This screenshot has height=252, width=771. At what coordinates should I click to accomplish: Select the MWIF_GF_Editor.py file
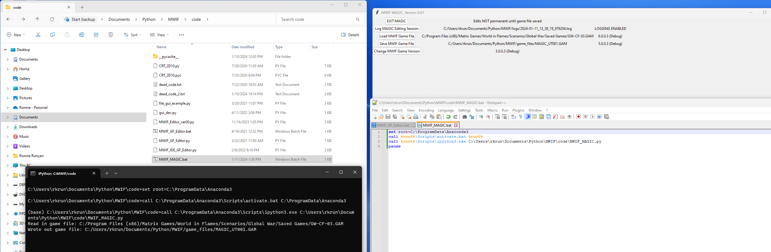click(x=242, y=141)
